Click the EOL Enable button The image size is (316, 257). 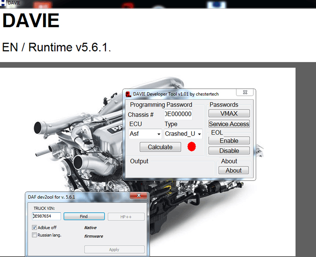tap(229, 140)
